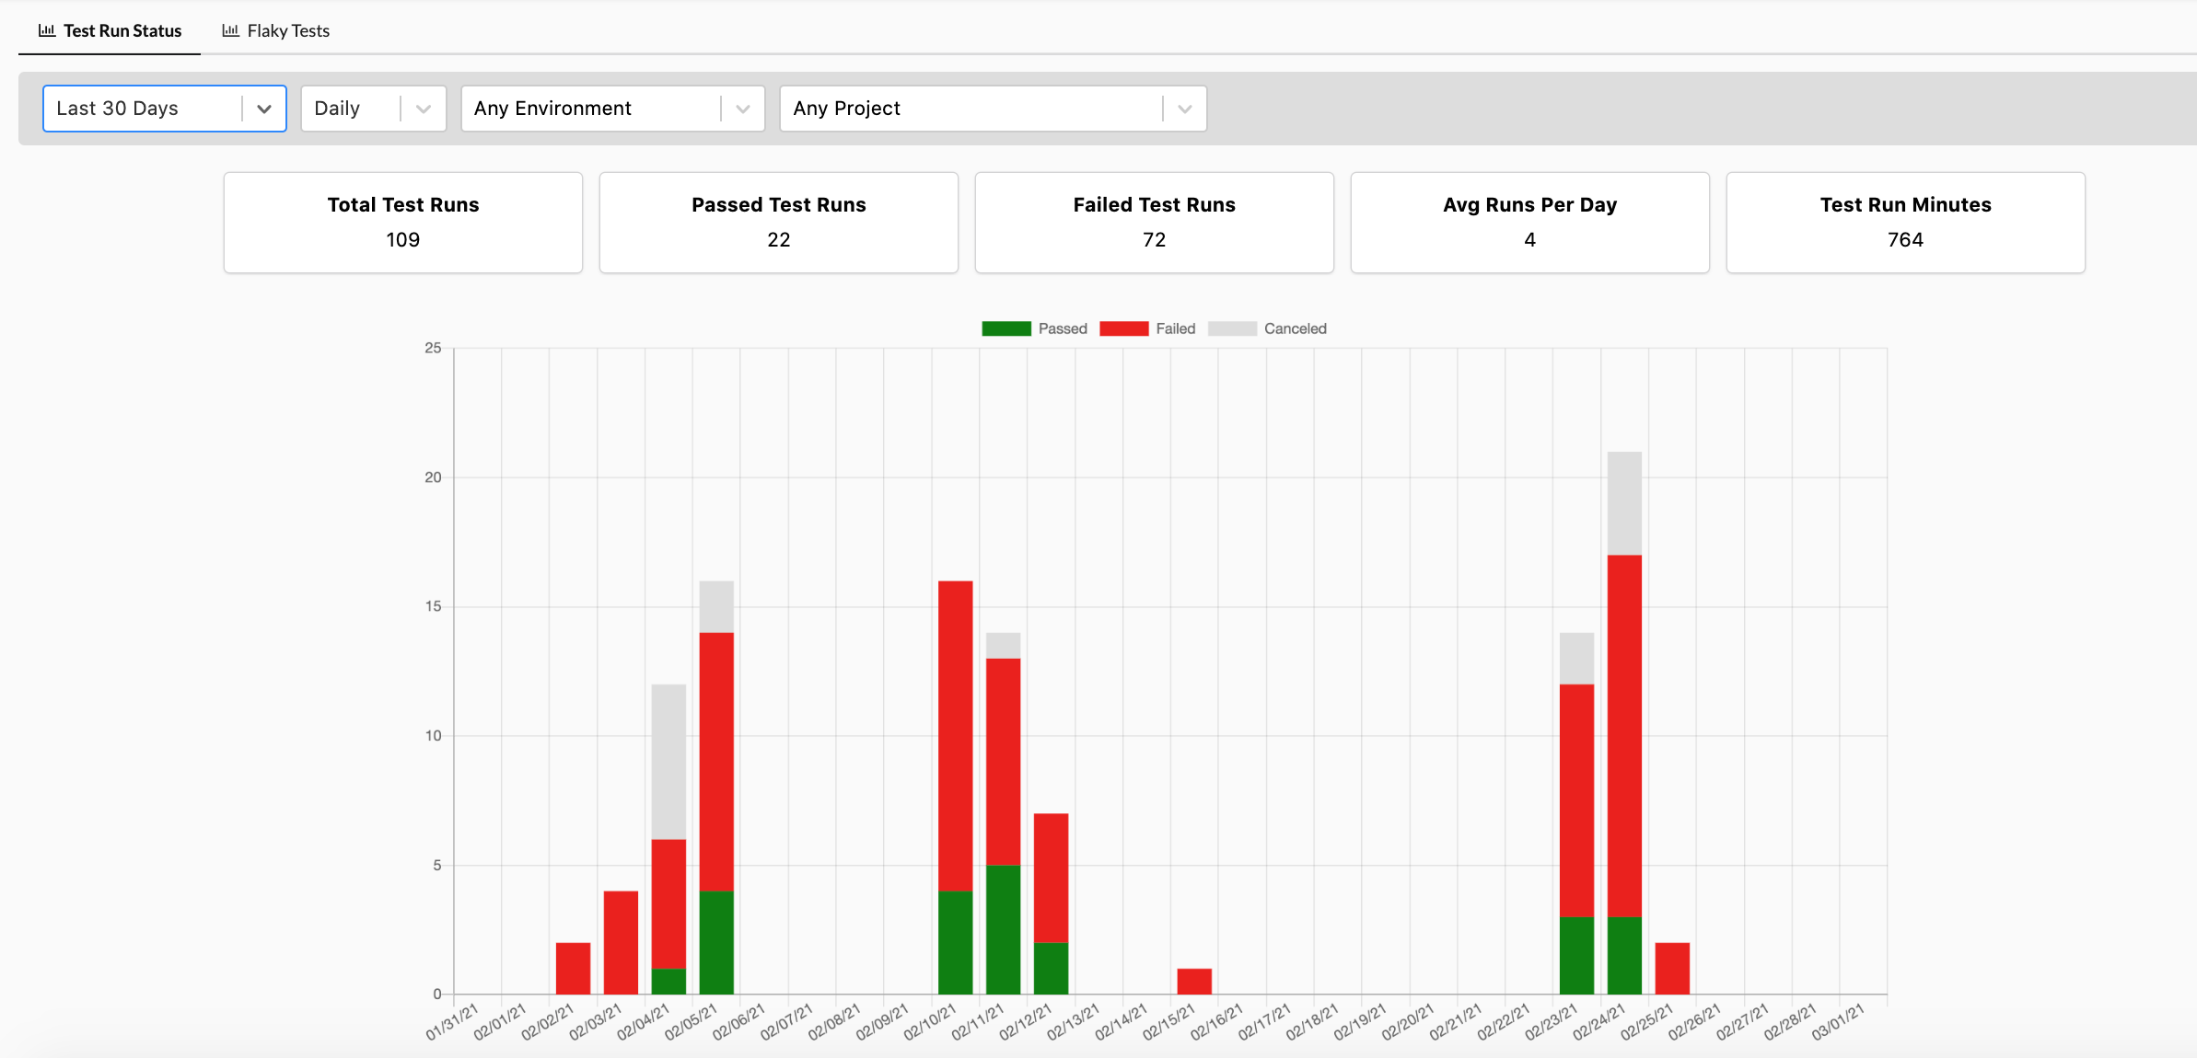Click the Total Test Runs card

402,223
